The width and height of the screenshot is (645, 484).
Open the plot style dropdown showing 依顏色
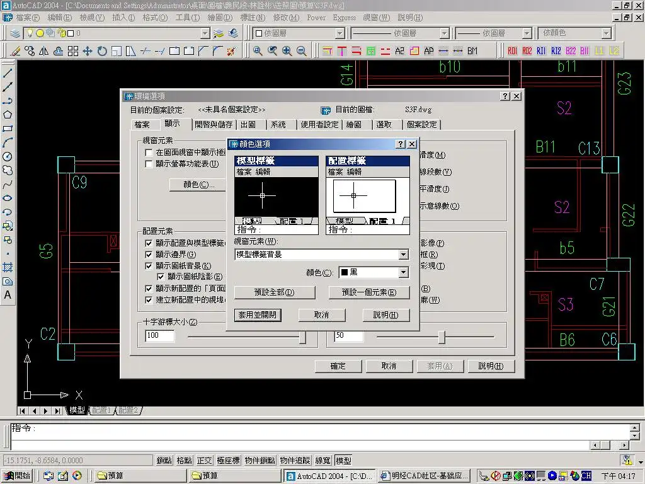click(x=607, y=33)
